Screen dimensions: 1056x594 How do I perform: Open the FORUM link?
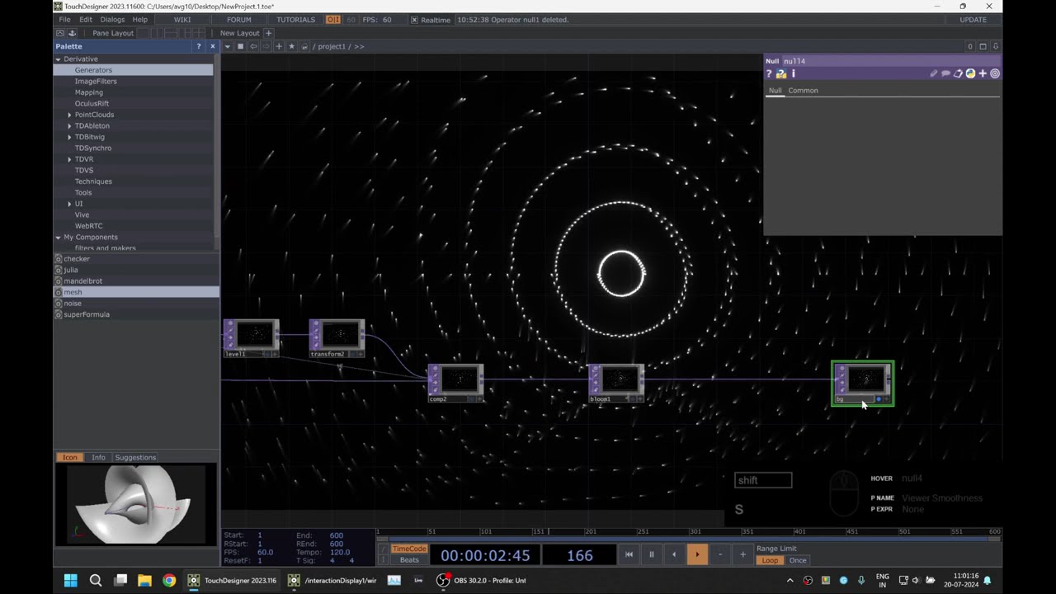[x=239, y=19]
